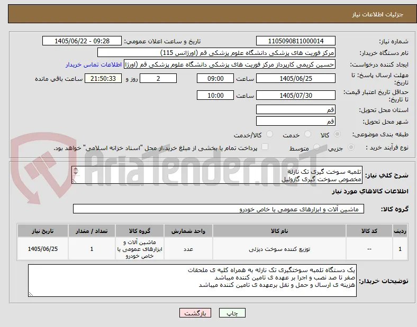The image size is (417, 327).
Task: Click the unit cell عدد
Action: pos(188,249)
